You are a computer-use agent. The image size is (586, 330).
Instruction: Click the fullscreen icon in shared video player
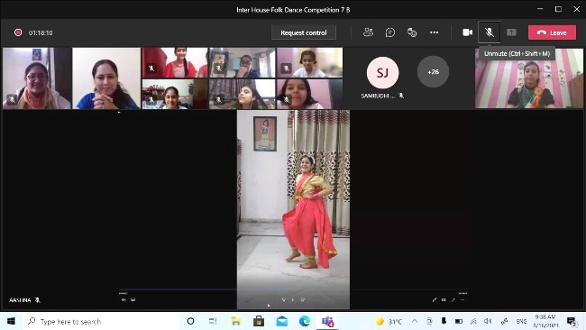pyautogui.click(x=453, y=299)
